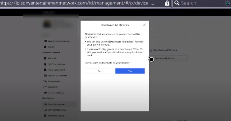This screenshot has height=121, width=231.
Task: Click the Security lock icon in sidebar
Action: pyautogui.click(x=45, y=47)
